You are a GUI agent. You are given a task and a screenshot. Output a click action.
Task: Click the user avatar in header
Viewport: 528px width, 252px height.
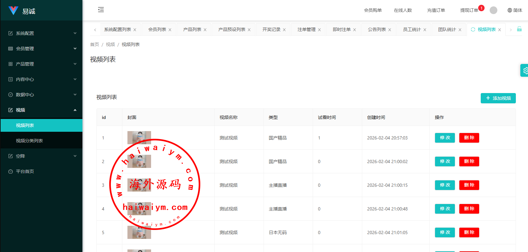tap(493, 10)
